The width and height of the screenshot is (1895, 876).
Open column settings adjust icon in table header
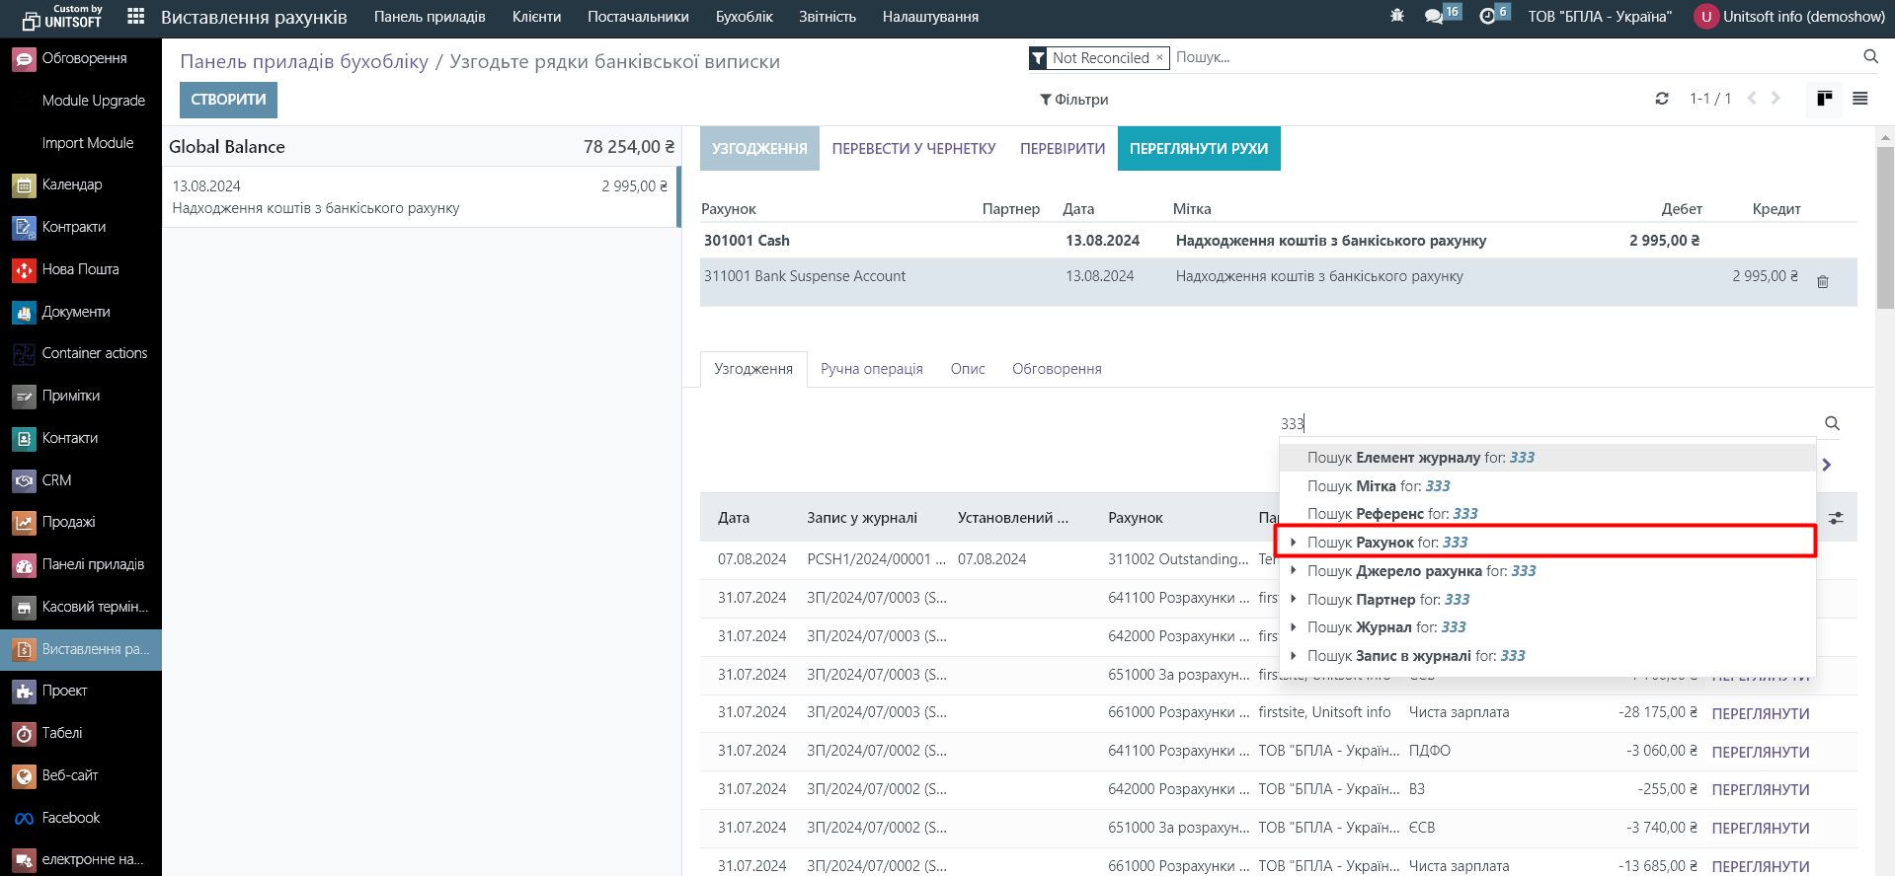1836,518
